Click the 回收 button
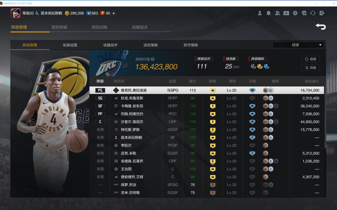 click(310, 68)
